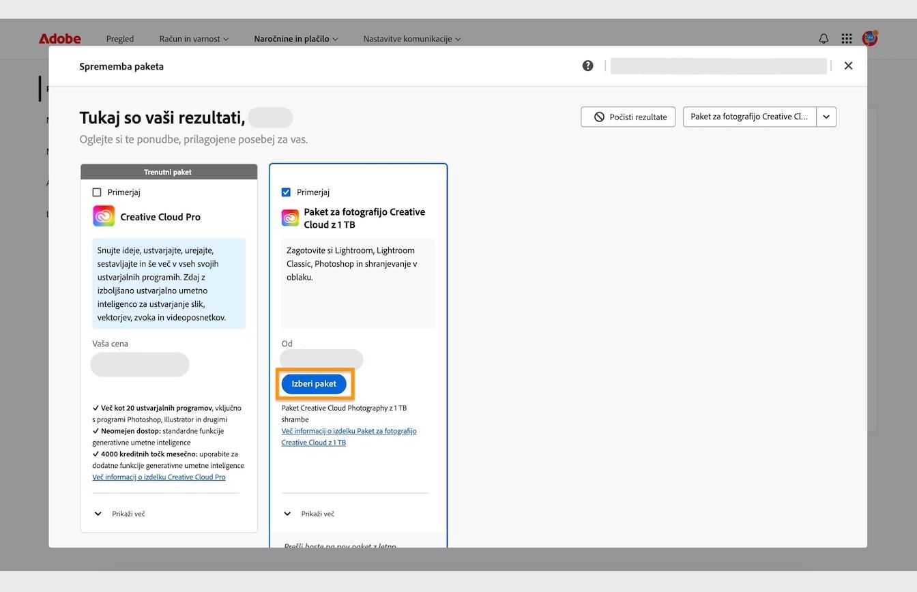Click the Adobe logo in the header

coord(60,39)
